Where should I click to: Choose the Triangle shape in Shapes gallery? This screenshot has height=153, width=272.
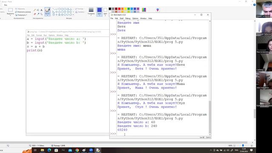(x=71, y=9)
